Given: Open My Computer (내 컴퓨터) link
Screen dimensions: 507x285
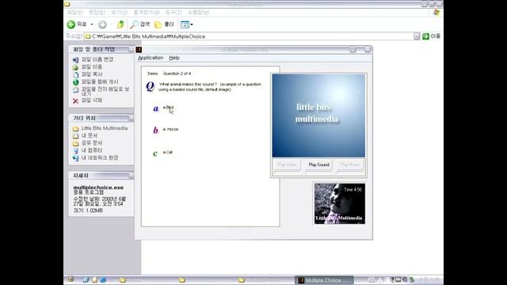Looking at the screenshot, I should (92, 150).
